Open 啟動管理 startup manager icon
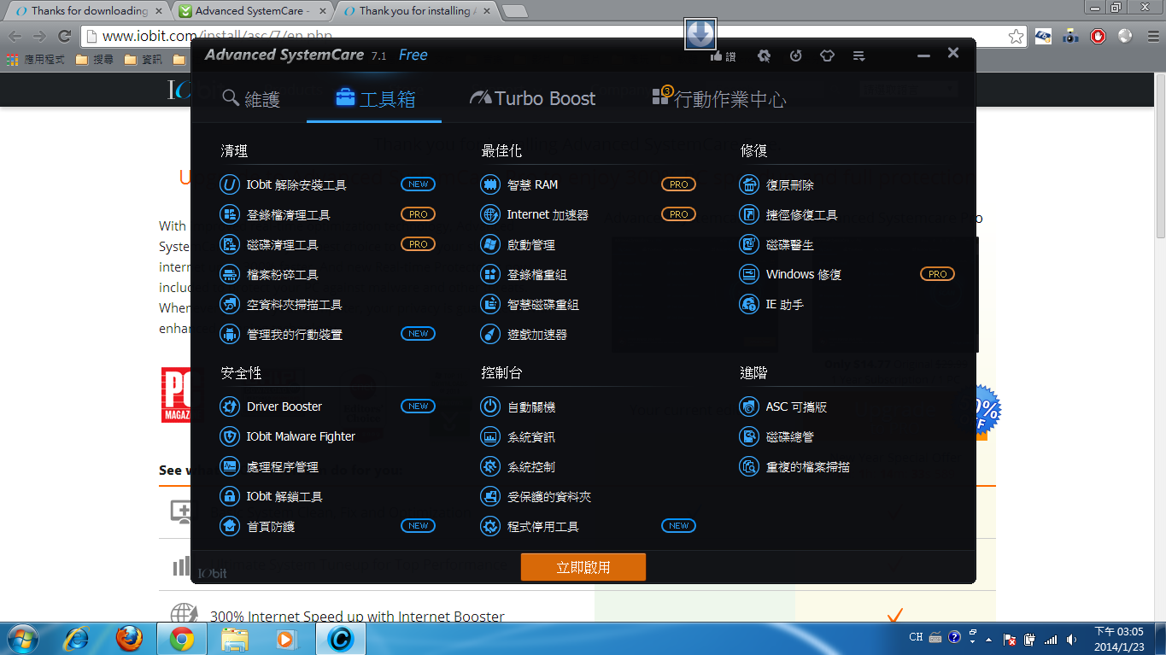 [489, 244]
